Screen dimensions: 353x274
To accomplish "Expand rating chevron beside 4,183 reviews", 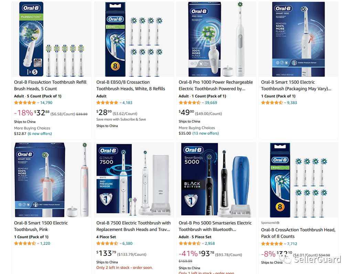I will [120, 103].
